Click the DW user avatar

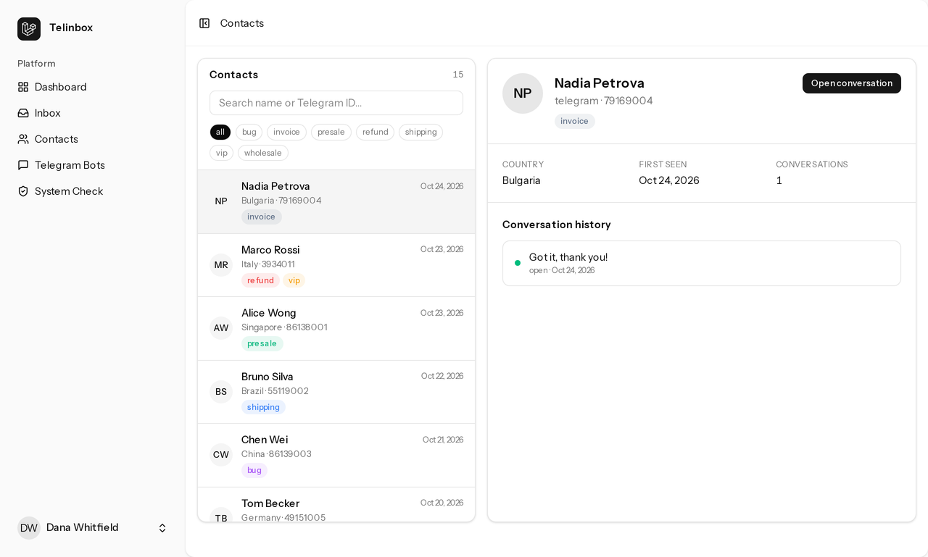[29, 528]
